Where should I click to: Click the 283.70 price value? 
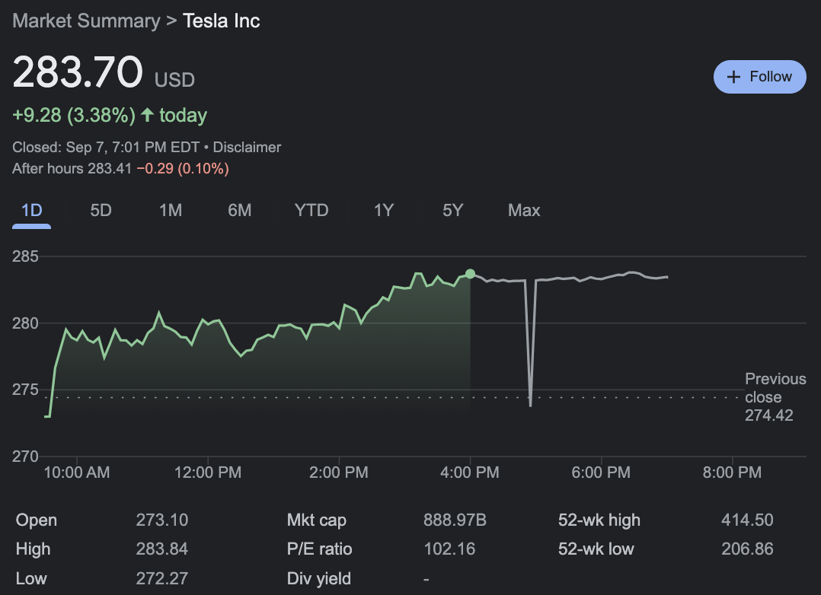click(78, 72)
